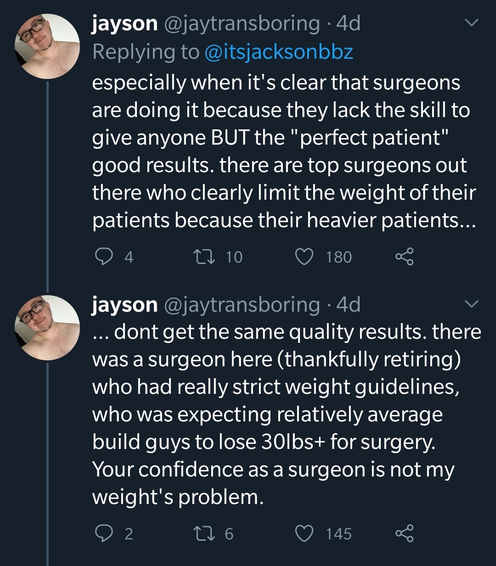
Task: Open first tweet's 4d timestamp
Action: click(x=349, y=23)
